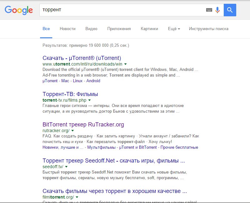Open result Скачать - µTorrent® (uTorrent)
250x203 pixels.
82,58
